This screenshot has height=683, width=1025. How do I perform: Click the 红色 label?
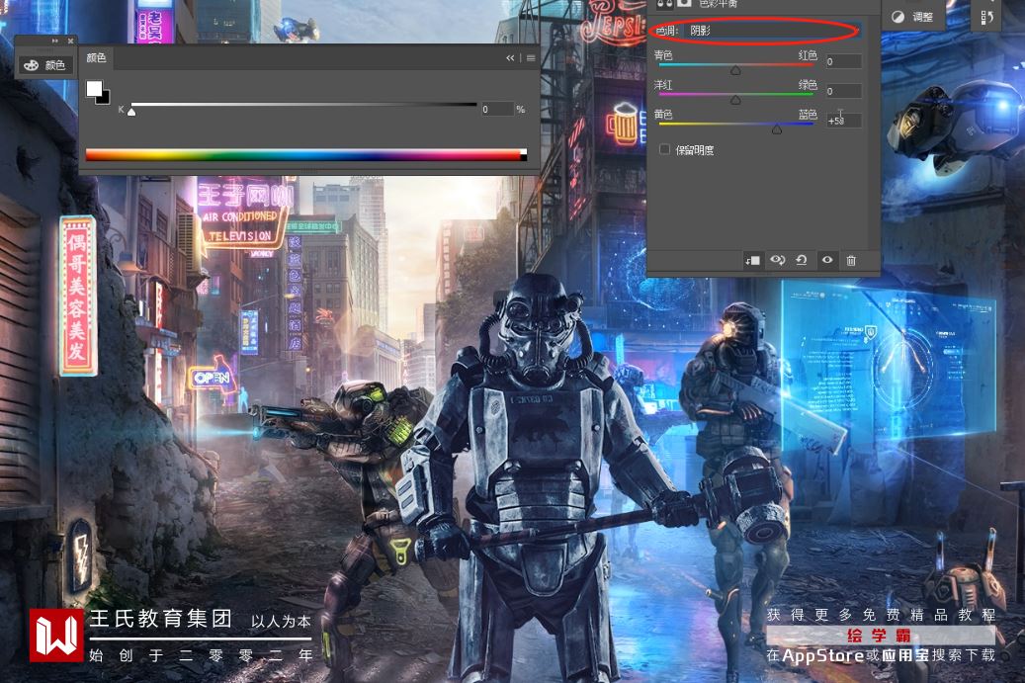(808, 55)
